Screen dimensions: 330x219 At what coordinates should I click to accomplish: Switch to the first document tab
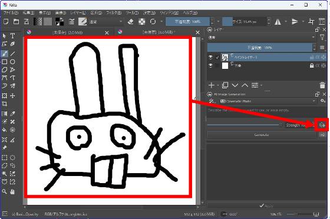click(69, 32)
